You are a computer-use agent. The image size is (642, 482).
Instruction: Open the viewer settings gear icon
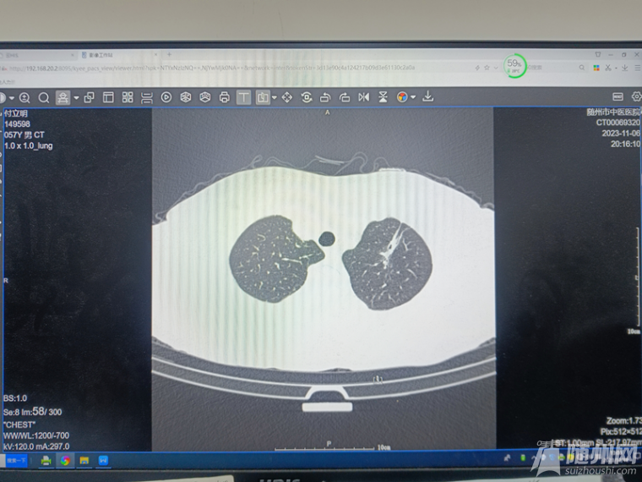click(636, 96)
